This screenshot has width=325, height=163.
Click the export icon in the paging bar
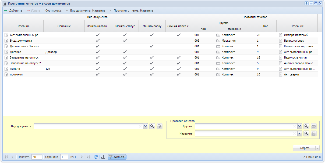pyautogui.click(x=103, y=157)
